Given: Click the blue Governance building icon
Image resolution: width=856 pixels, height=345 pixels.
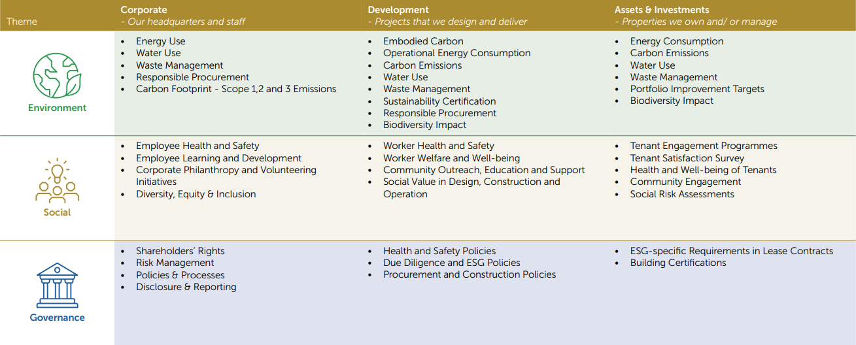Looking at the screenshot, I should [57, 286].
